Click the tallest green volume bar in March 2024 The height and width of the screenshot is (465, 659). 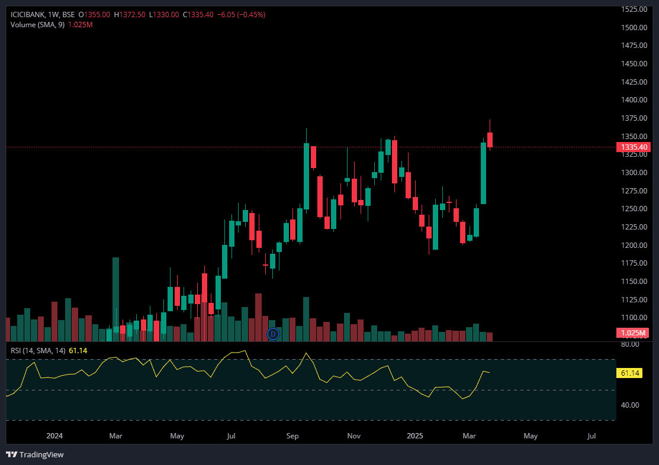(115, 299)
